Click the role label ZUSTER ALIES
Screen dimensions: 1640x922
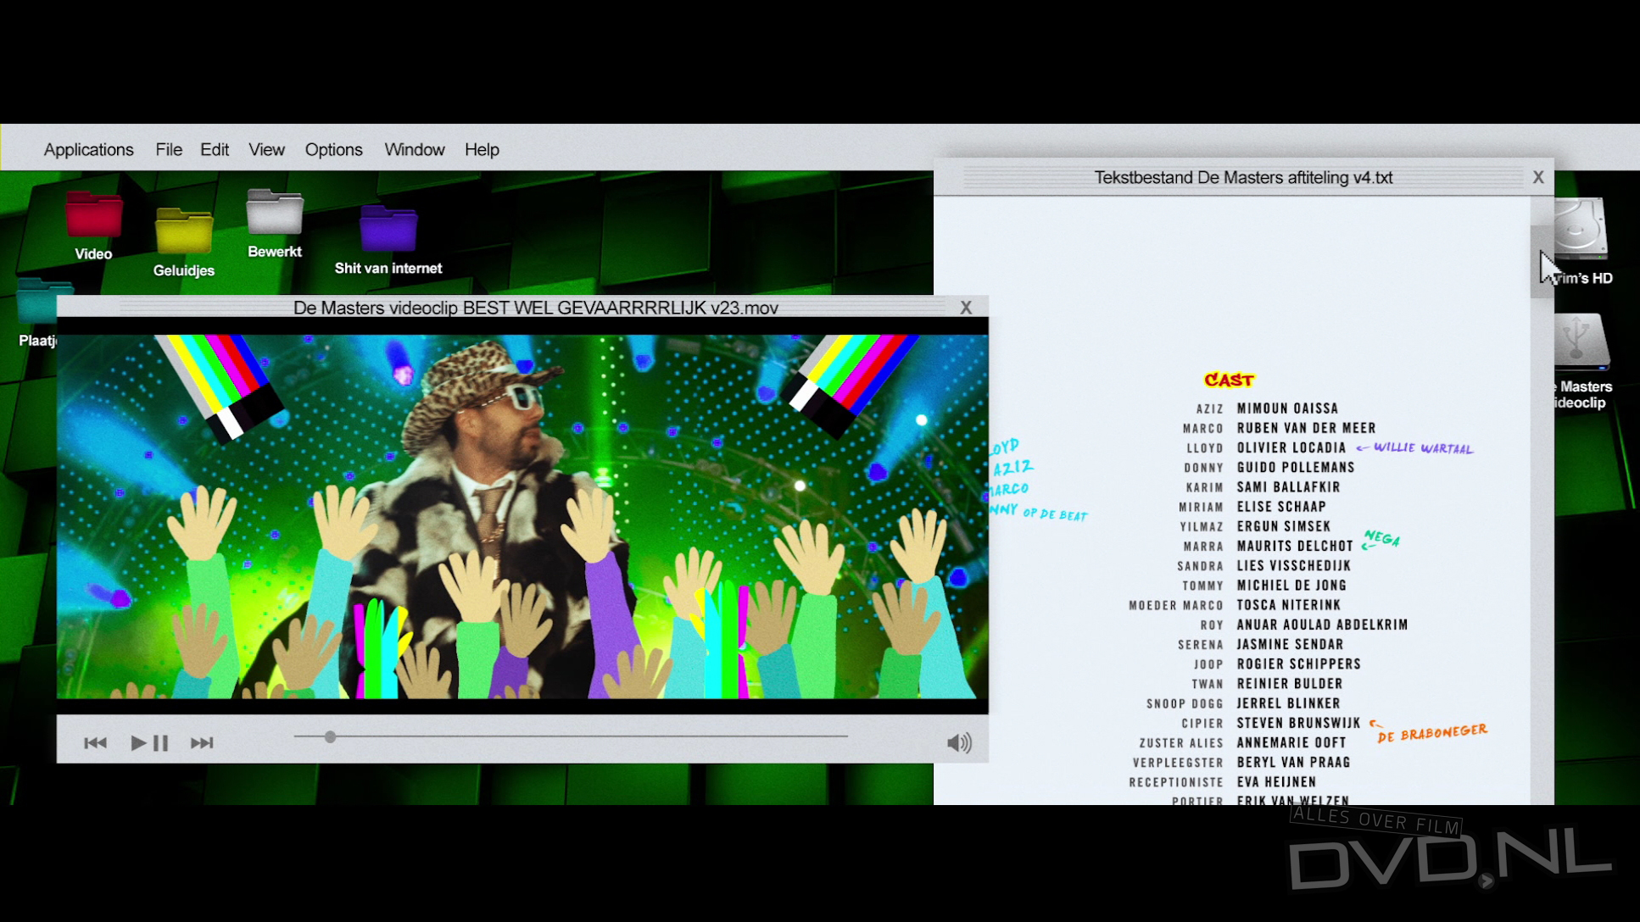pos(1181,743)
